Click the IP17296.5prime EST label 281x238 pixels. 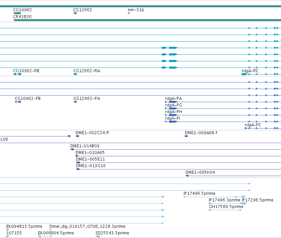(x=258, y=200)
